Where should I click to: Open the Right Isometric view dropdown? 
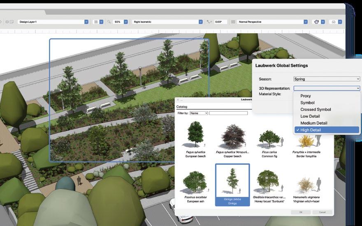tap(167, 22)
